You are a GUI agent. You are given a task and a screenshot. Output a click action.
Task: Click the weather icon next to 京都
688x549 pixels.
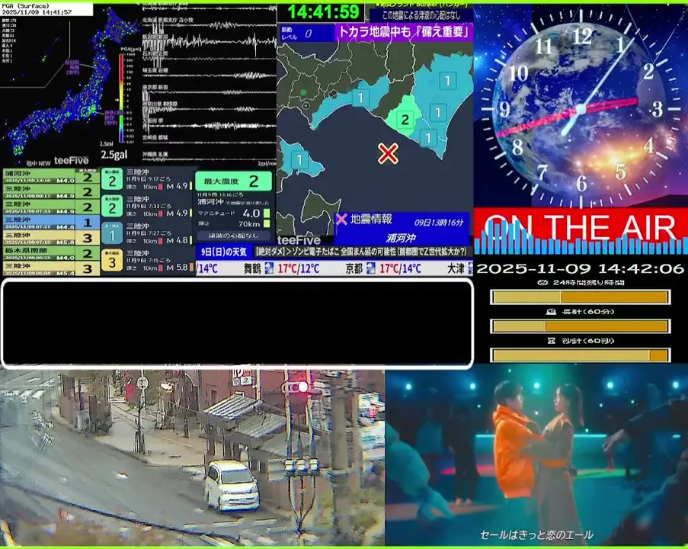(371, 268)
